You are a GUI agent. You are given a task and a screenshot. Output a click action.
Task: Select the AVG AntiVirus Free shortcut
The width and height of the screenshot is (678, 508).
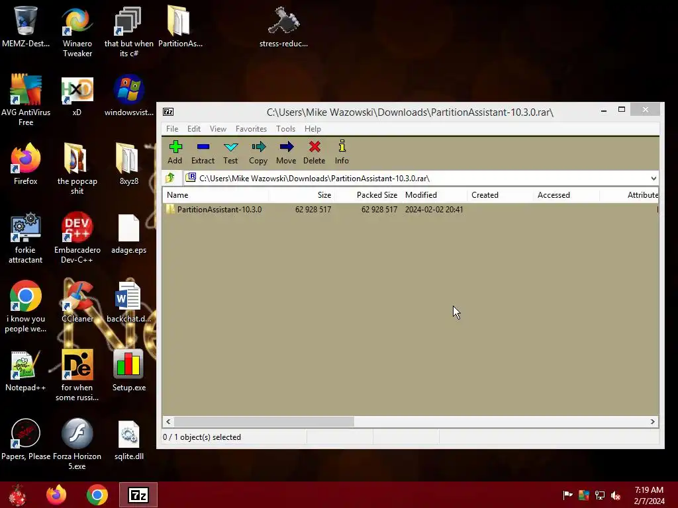pyautogui.click(x=26, y=101)
